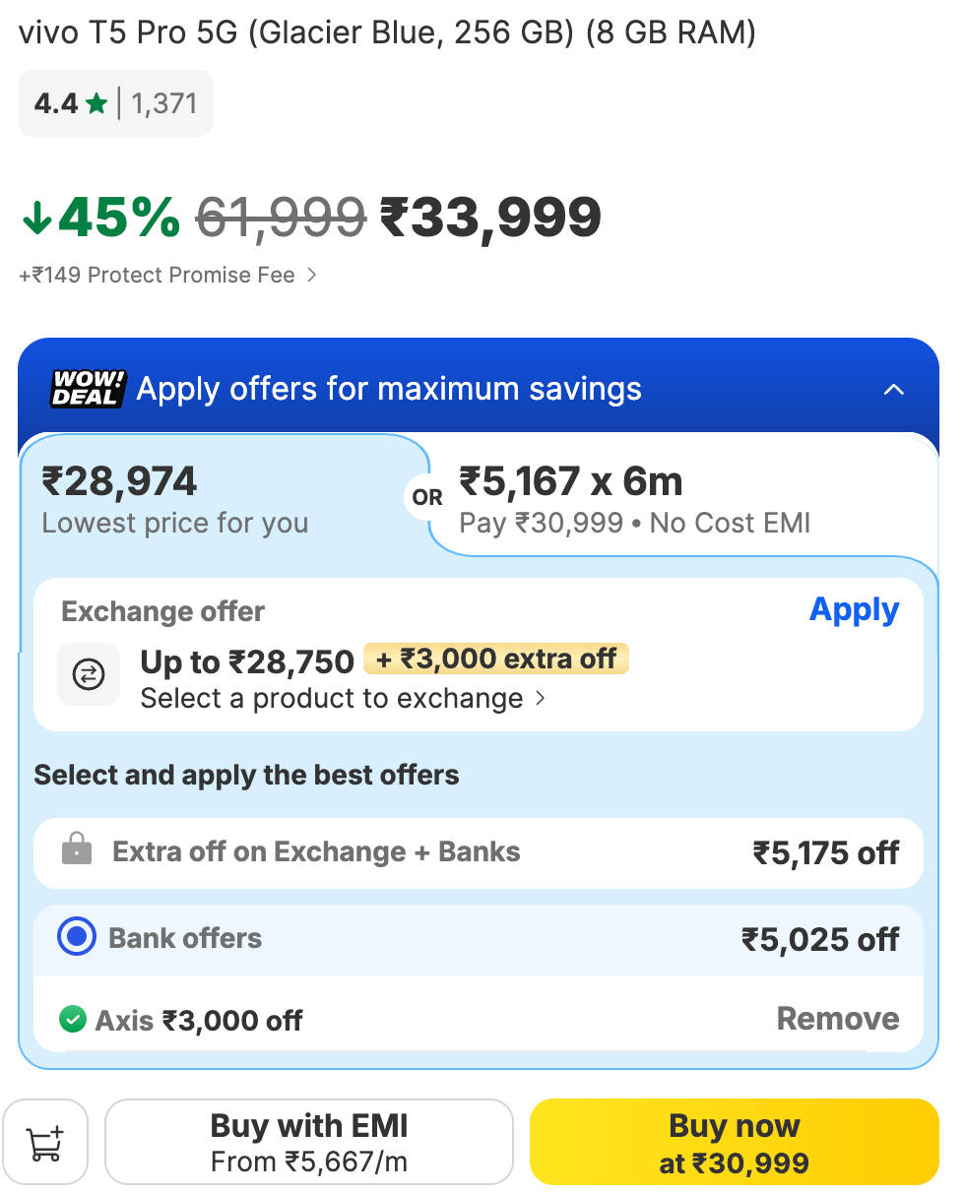
Task: Buy now at ₹30,999
Action: click(x=735, y=1142)
